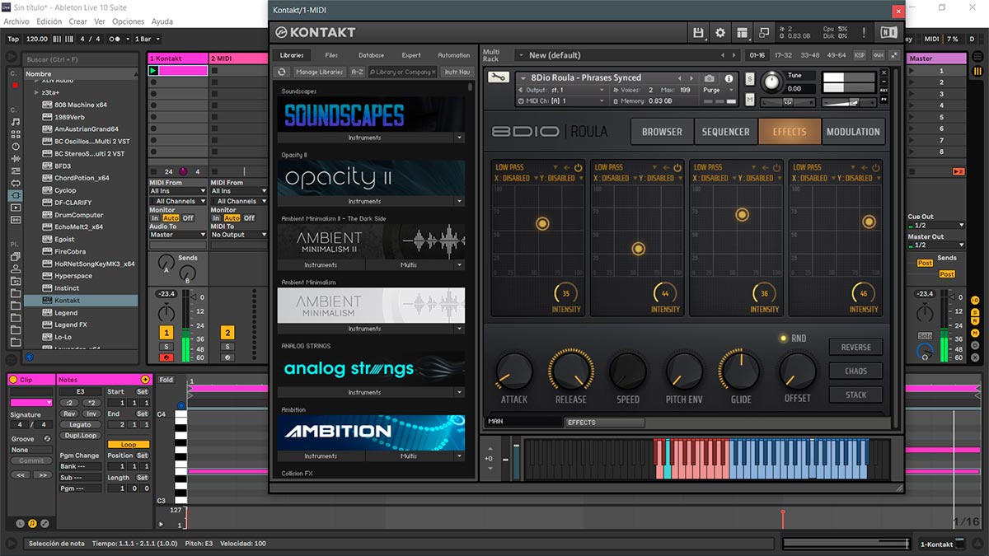989x556 pixels.
Task: Open Purge dropdown menu
Action: pos(715,90)
